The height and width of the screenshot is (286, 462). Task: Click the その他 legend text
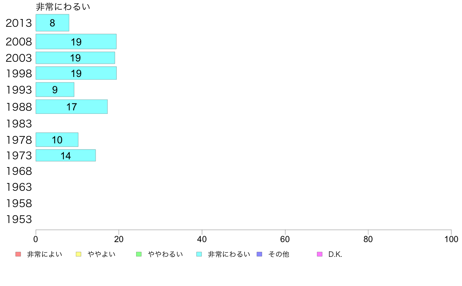tap(278, 254)
